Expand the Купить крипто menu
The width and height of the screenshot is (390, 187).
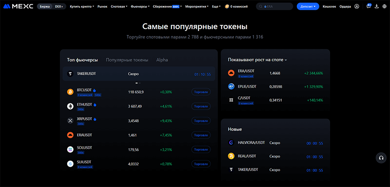coord(82,6)
